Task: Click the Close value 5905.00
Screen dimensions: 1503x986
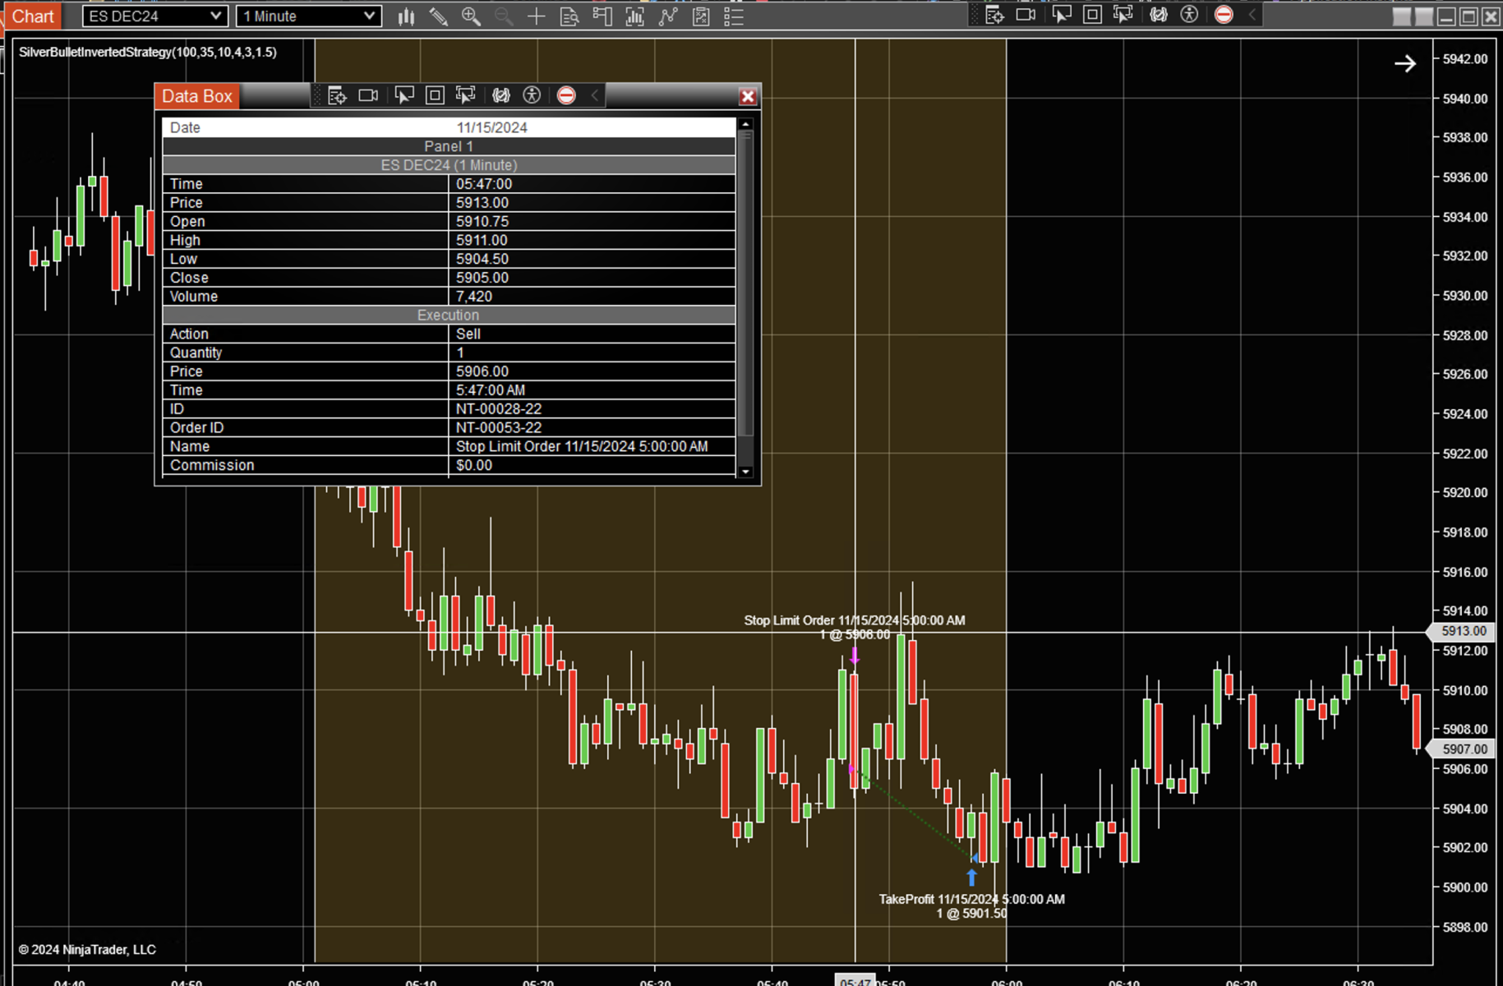Action: tap(482, 279)
